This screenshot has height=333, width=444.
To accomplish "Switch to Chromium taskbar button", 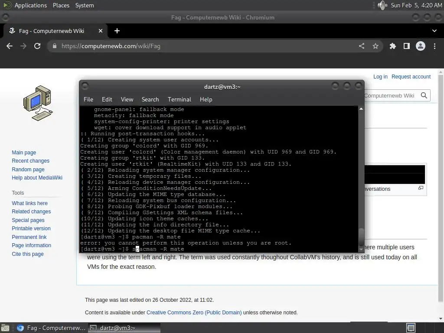I will click(x=51, y=328).
